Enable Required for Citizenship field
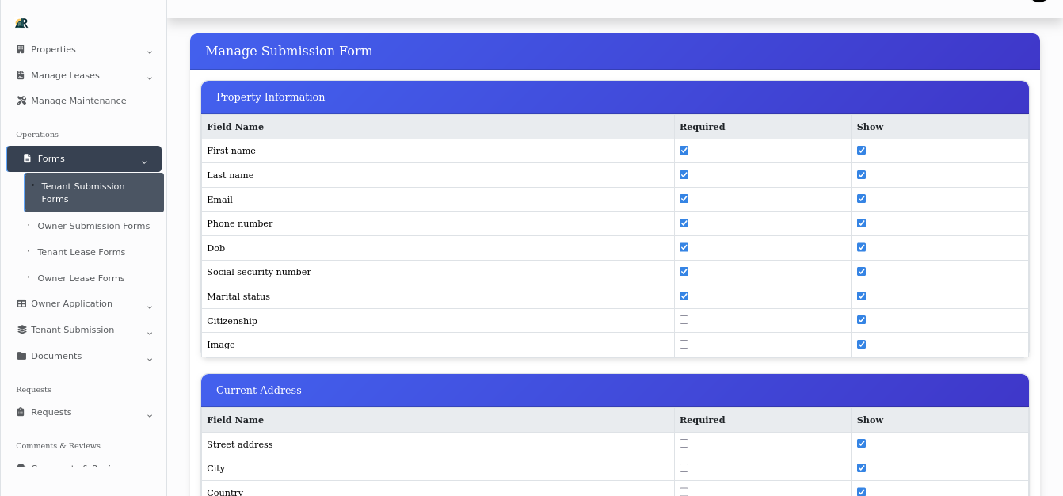This screenshot has width=1063, height=496. (684, 319)
